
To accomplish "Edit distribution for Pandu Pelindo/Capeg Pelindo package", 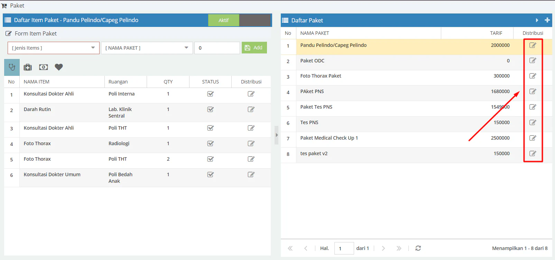I will [533, 45].
